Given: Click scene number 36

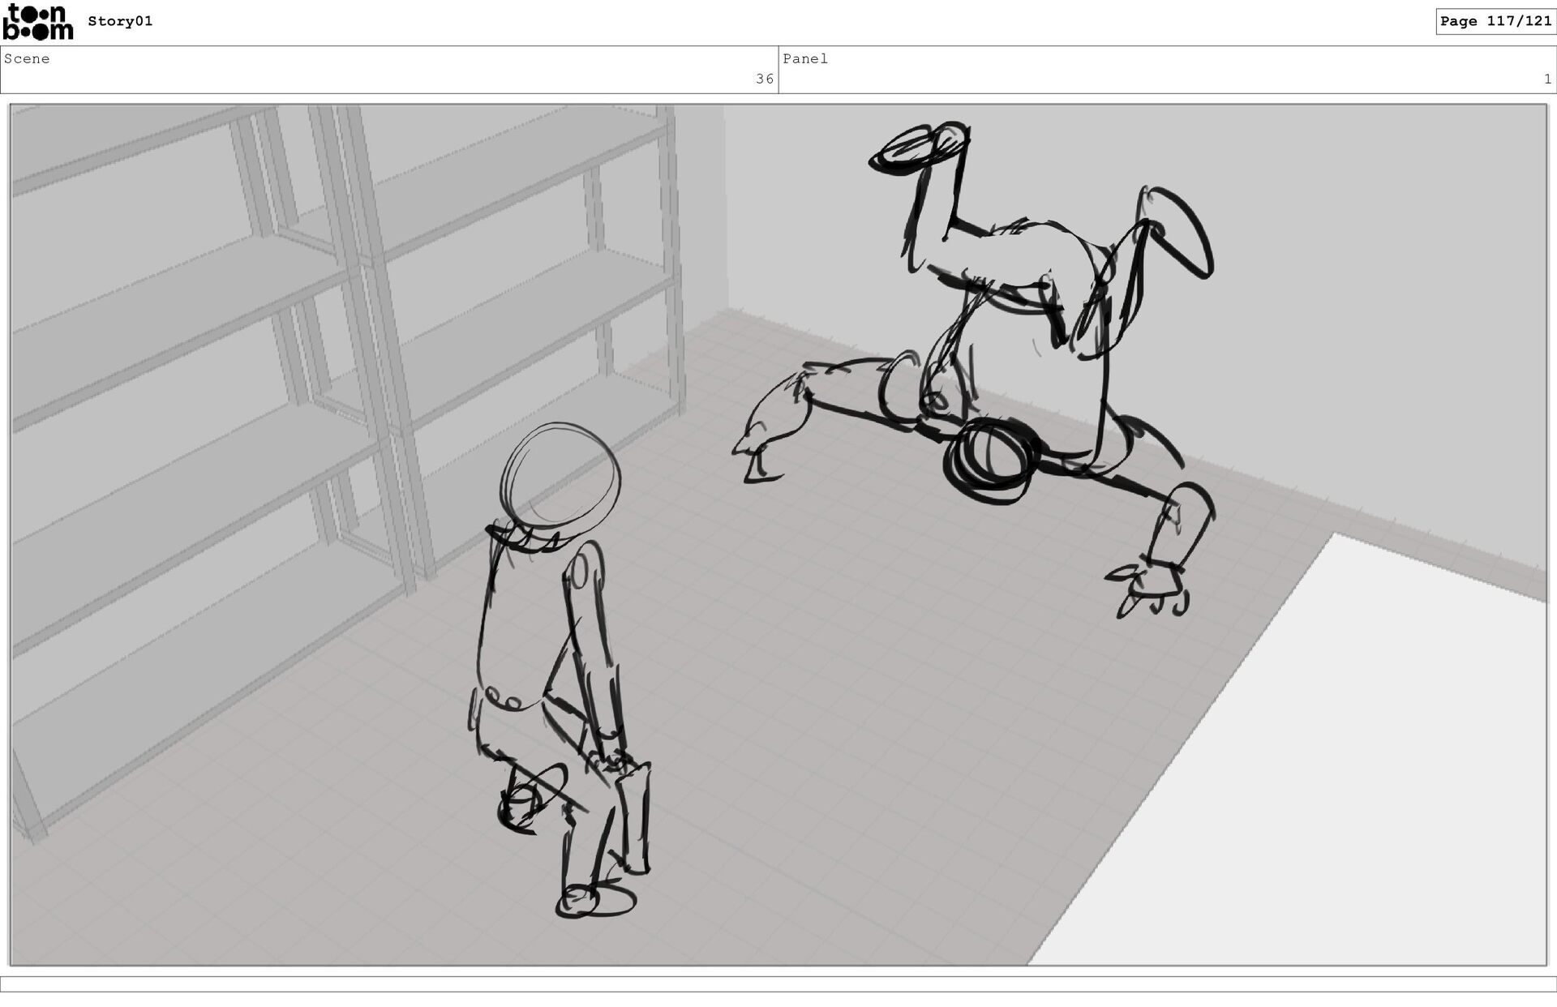Looking at the screenshot, I should tap(764, 79).
